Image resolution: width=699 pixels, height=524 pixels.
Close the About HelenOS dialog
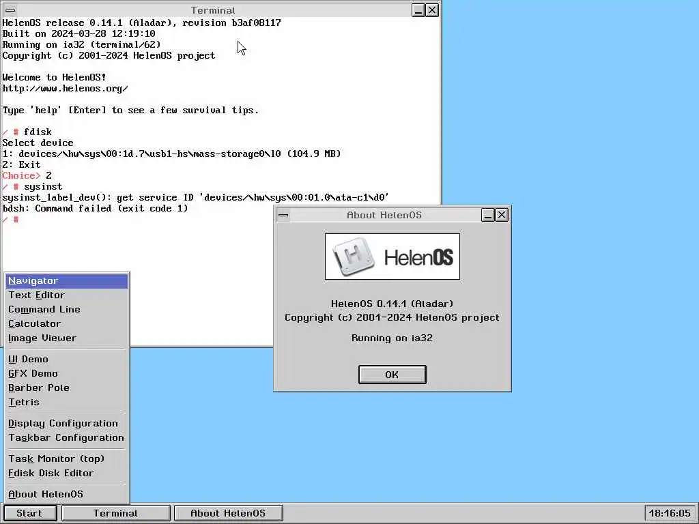click(x=502, y=215)
